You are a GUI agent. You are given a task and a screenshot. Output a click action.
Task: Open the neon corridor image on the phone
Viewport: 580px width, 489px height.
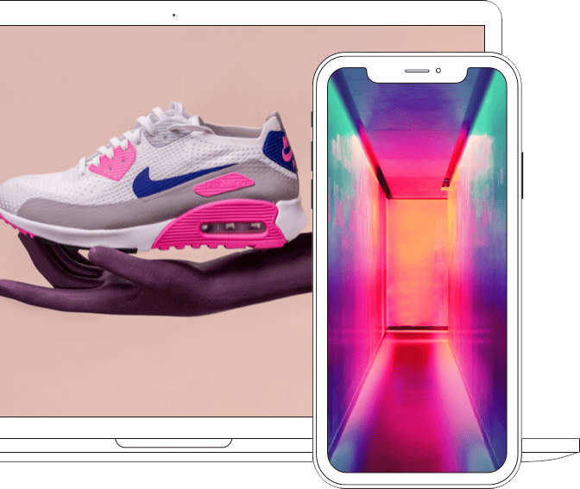click(x=417, y=270)
